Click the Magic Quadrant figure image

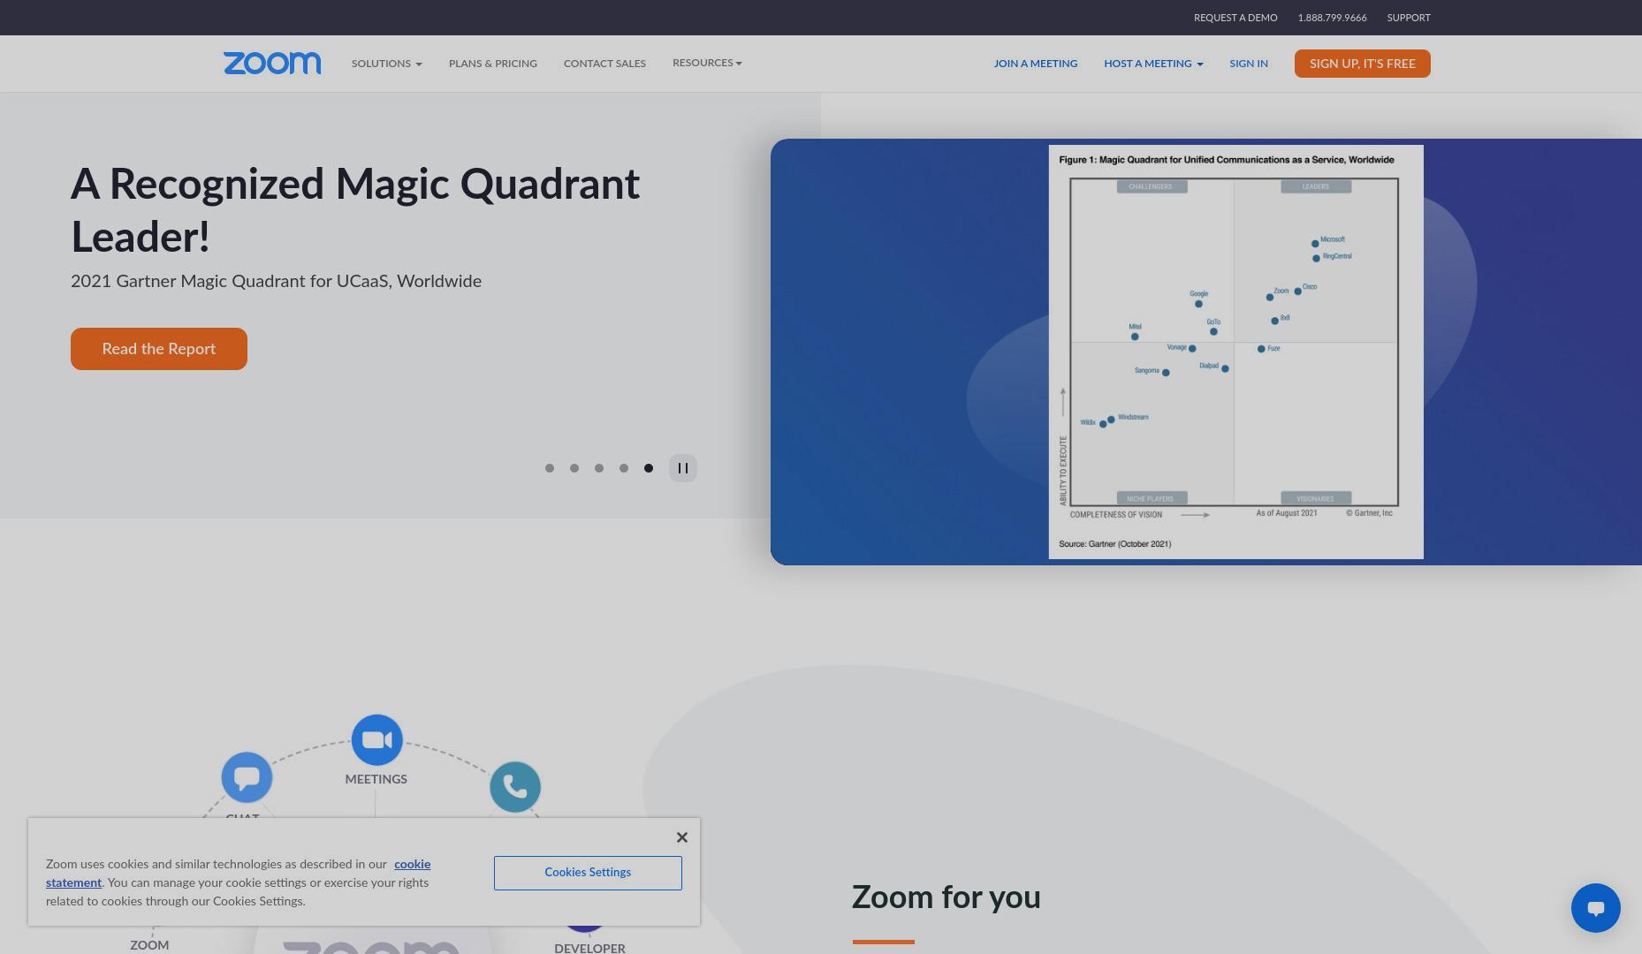(1235, 352)
